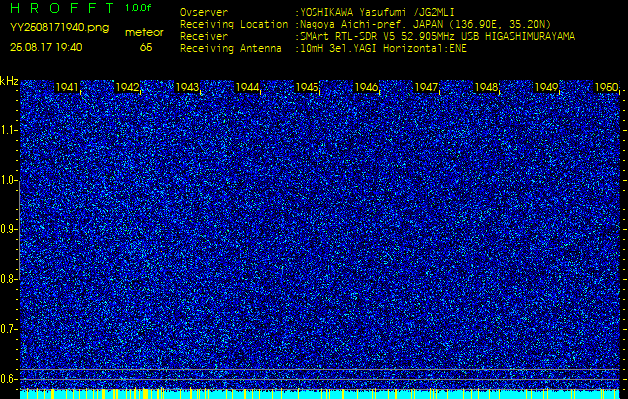Image resolution: width=628 pixels, height=399 pixels.
Task: Click frequency axis label 0.9
Action: [x=8, y=229]
